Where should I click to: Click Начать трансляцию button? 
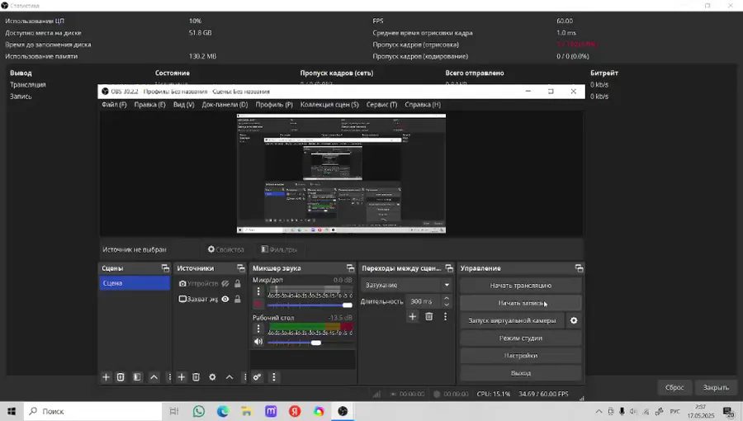pos(520,286)
